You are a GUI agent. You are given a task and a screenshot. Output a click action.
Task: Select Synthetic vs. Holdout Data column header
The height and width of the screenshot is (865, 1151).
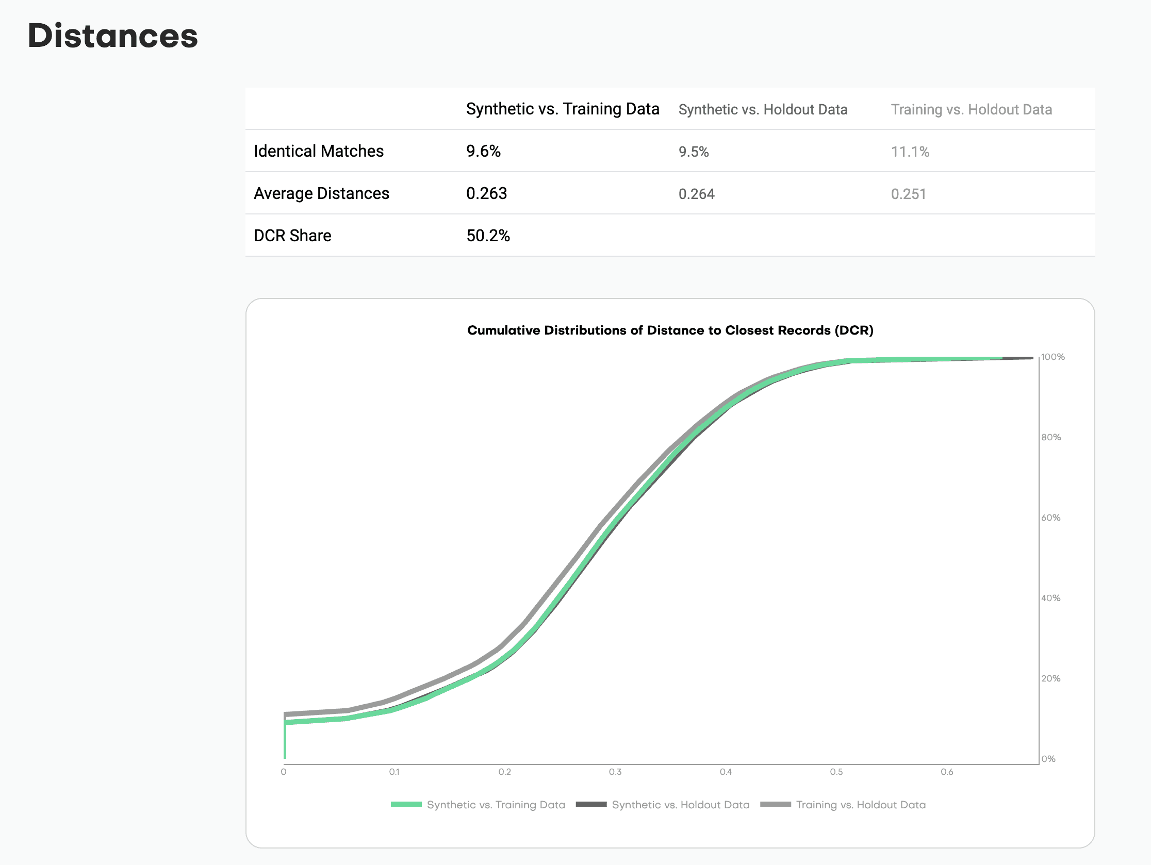(762, 110)
